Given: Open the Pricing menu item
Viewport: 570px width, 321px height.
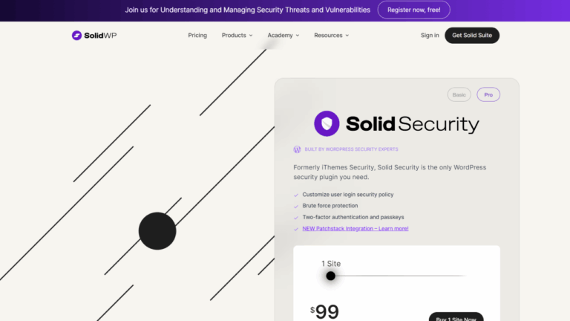Looking at the screenshot, I should (197, 36).
